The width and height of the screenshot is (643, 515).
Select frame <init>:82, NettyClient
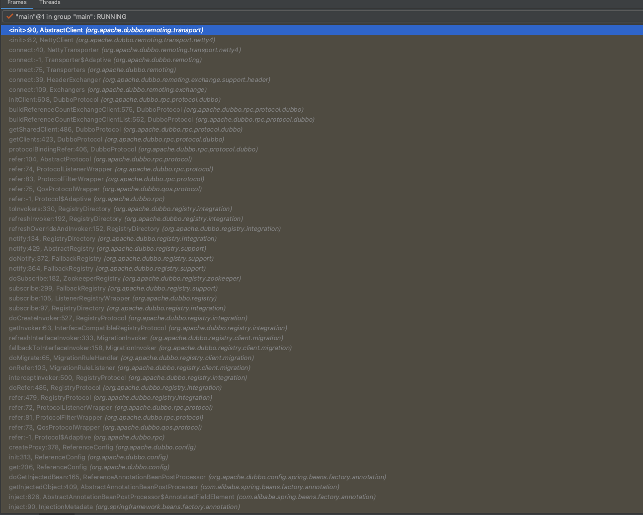click(321, 40)
